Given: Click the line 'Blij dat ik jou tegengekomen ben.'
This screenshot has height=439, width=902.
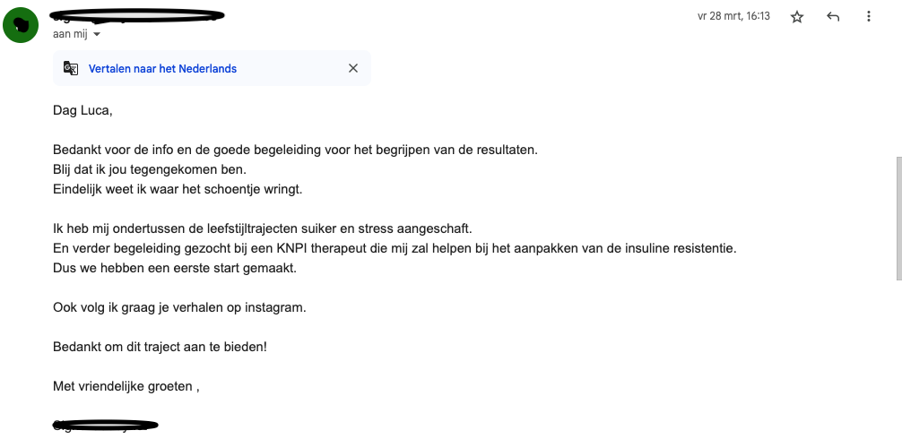Looking at the screenshot, I should tap(150, 169).
